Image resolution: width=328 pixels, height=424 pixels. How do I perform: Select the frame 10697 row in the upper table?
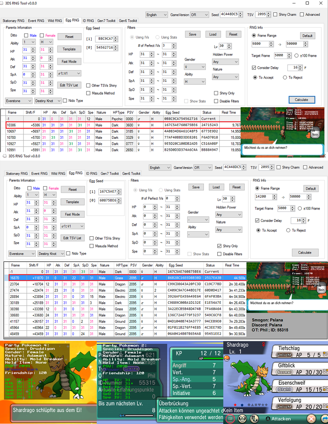123,131
